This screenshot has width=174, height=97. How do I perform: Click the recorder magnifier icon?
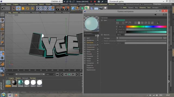tap(70, 2)
